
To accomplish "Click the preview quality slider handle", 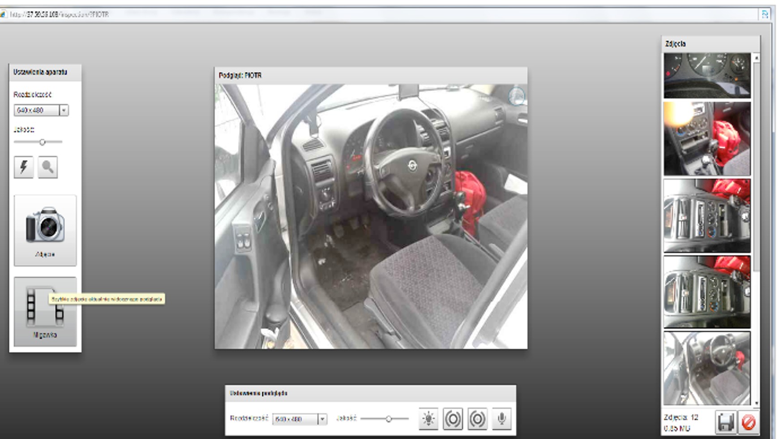I will (x=389, y=419).
